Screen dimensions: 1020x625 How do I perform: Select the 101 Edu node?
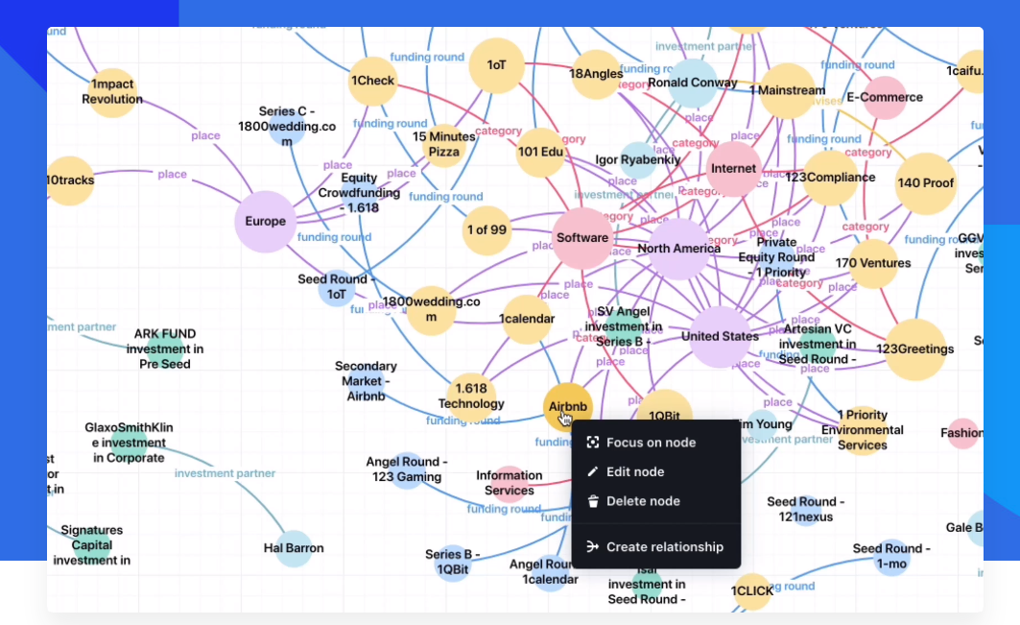point(540,153)
